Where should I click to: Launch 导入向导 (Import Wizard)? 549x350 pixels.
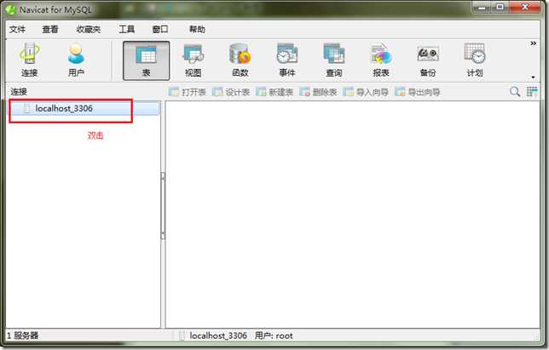click(x=366, y=92)
